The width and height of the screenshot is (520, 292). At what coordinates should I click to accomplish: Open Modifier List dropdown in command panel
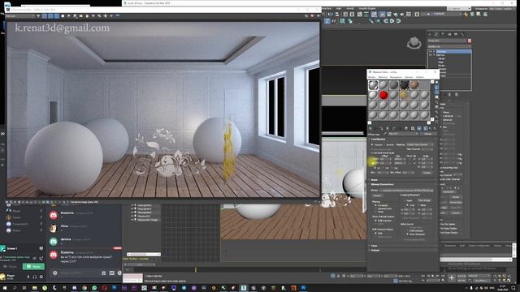click(x=449, y=46)
